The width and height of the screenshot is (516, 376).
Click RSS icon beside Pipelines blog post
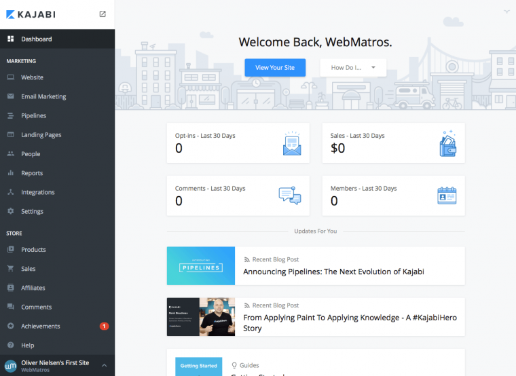coord(247,259)
